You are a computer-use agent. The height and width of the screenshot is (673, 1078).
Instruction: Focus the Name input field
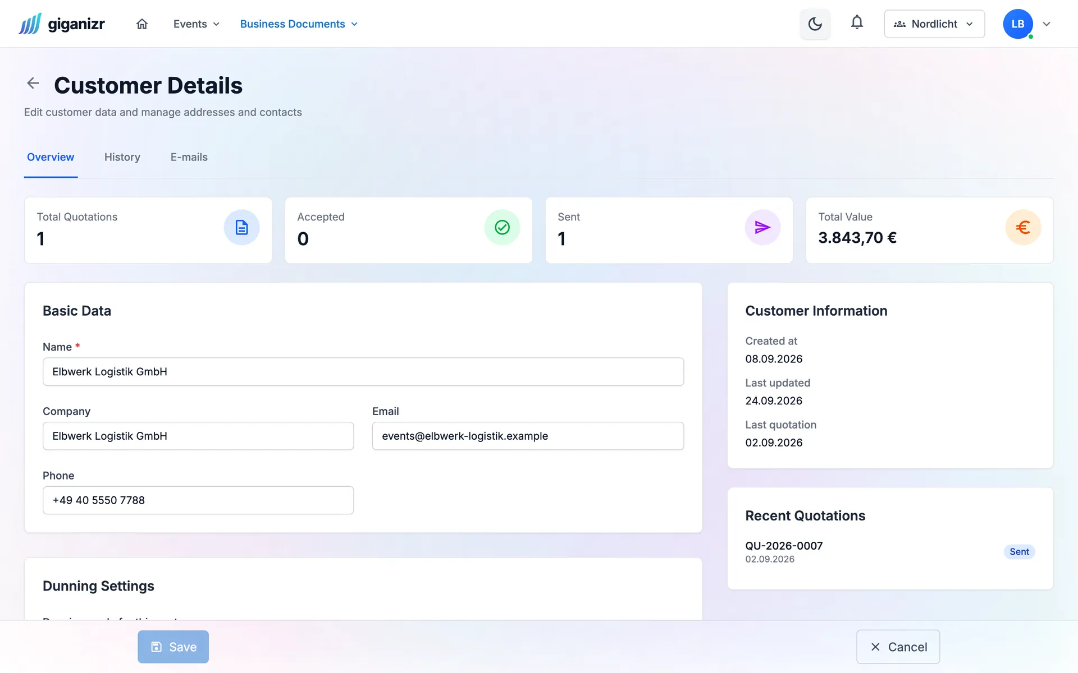tap(363, 372)
